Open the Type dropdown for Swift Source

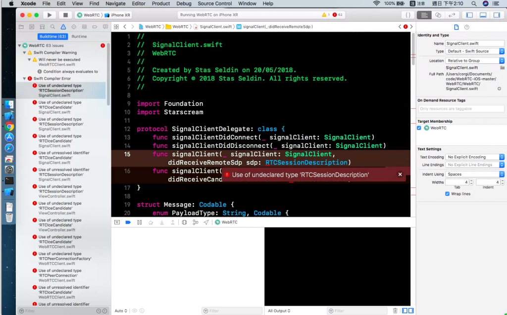(x=475, y=51)
